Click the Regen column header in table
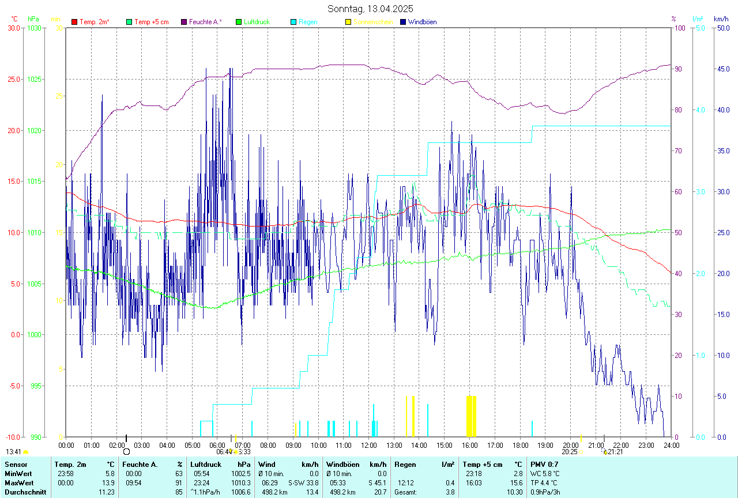This screenshot has width=738, height=498. [x=405, y=465]
